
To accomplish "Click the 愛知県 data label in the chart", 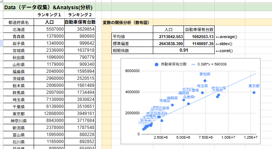I will (x=205, y=74).
